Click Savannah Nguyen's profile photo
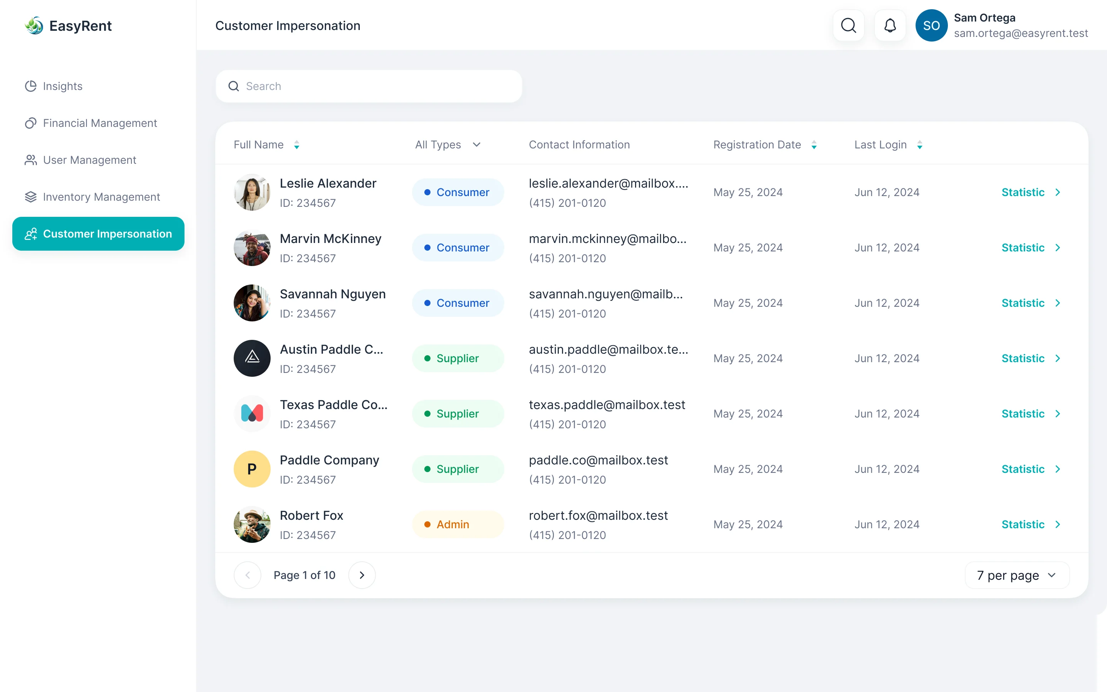1107x692 pixels. pyautogui.click(x=252, y=303)
